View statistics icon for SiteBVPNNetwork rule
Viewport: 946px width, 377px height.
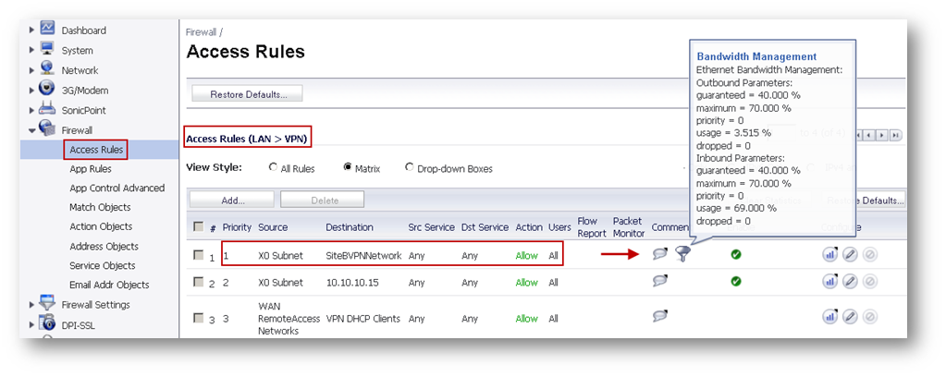click(x=830, y=254)
